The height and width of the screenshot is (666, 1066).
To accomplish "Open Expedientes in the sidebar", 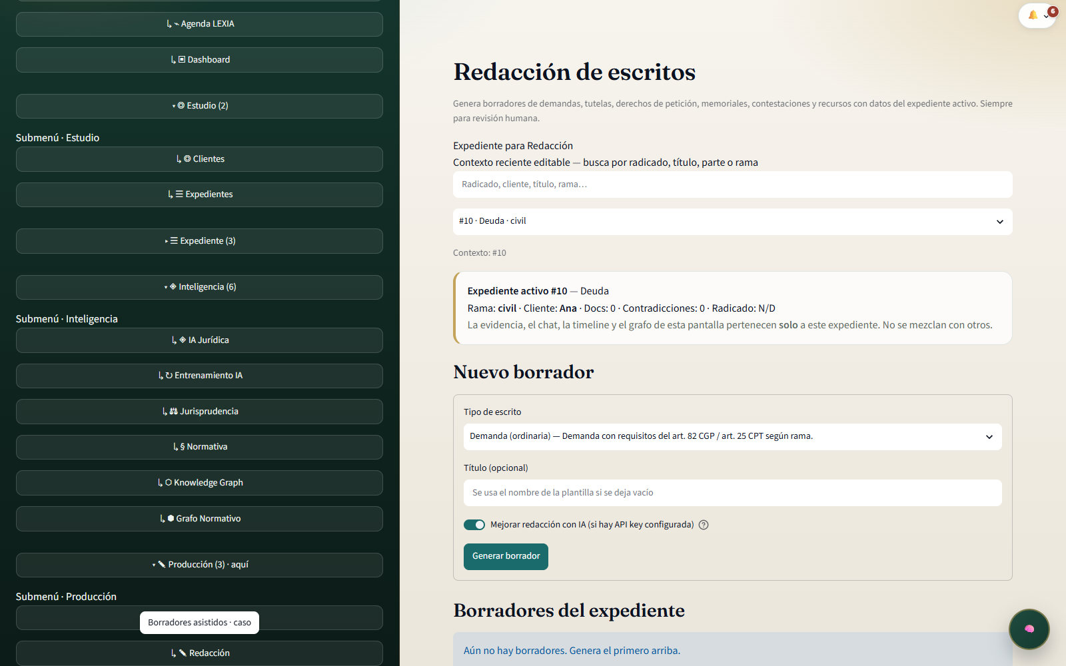I will coord(199,194).
